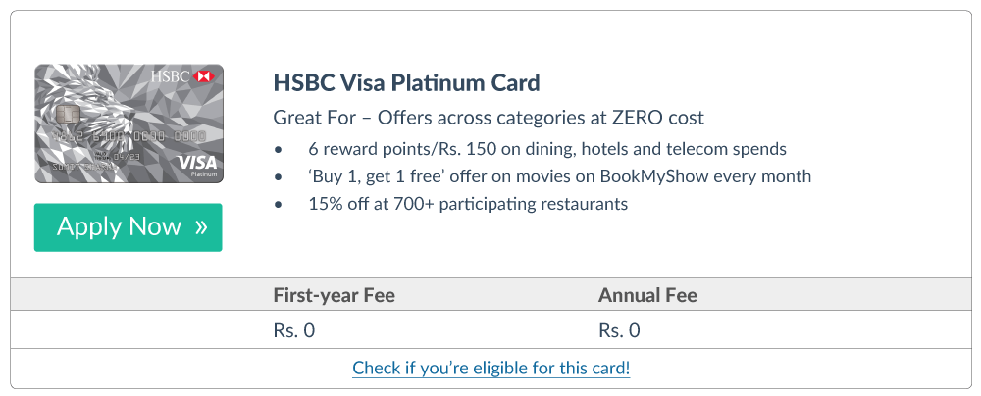The height and width of the screenshot is (396, 981).
Task: Click the Apply Now button
Action: click(x=128, y=227)
